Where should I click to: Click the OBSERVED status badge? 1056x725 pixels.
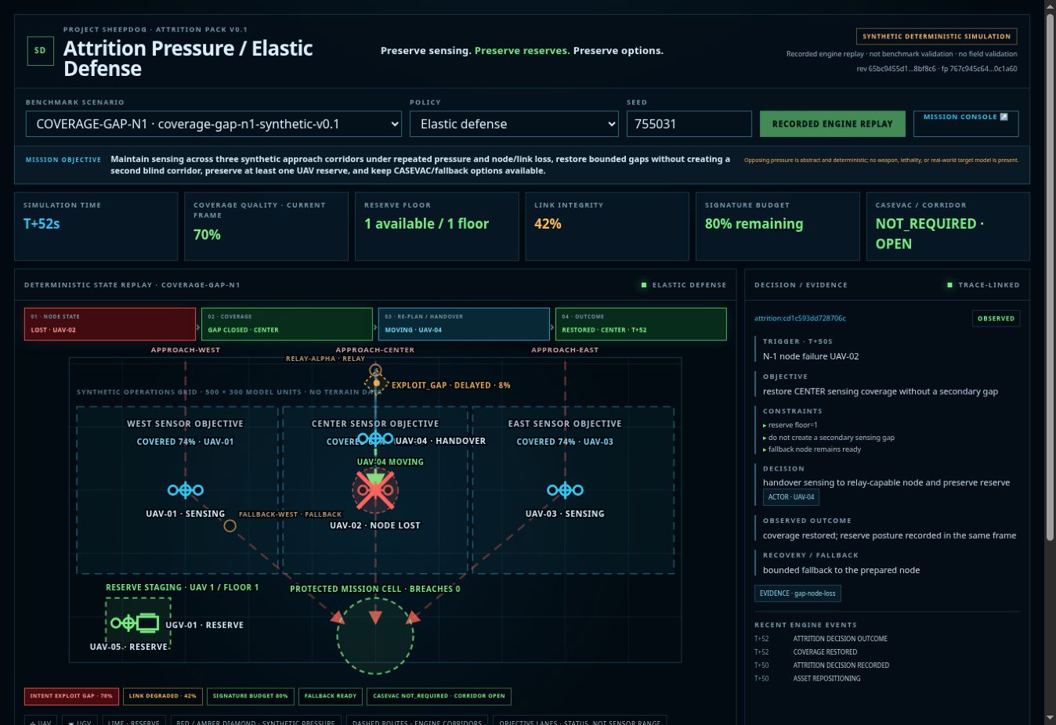tap(996, 319)
